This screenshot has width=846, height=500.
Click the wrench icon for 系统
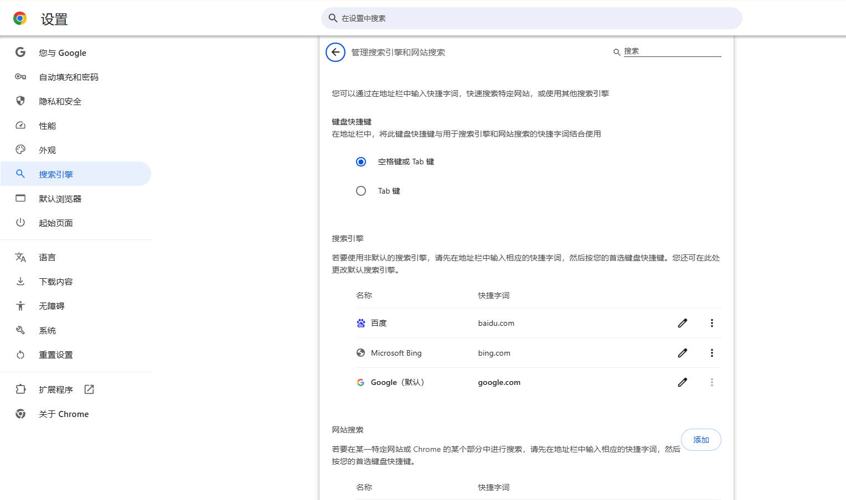(20, 330)
